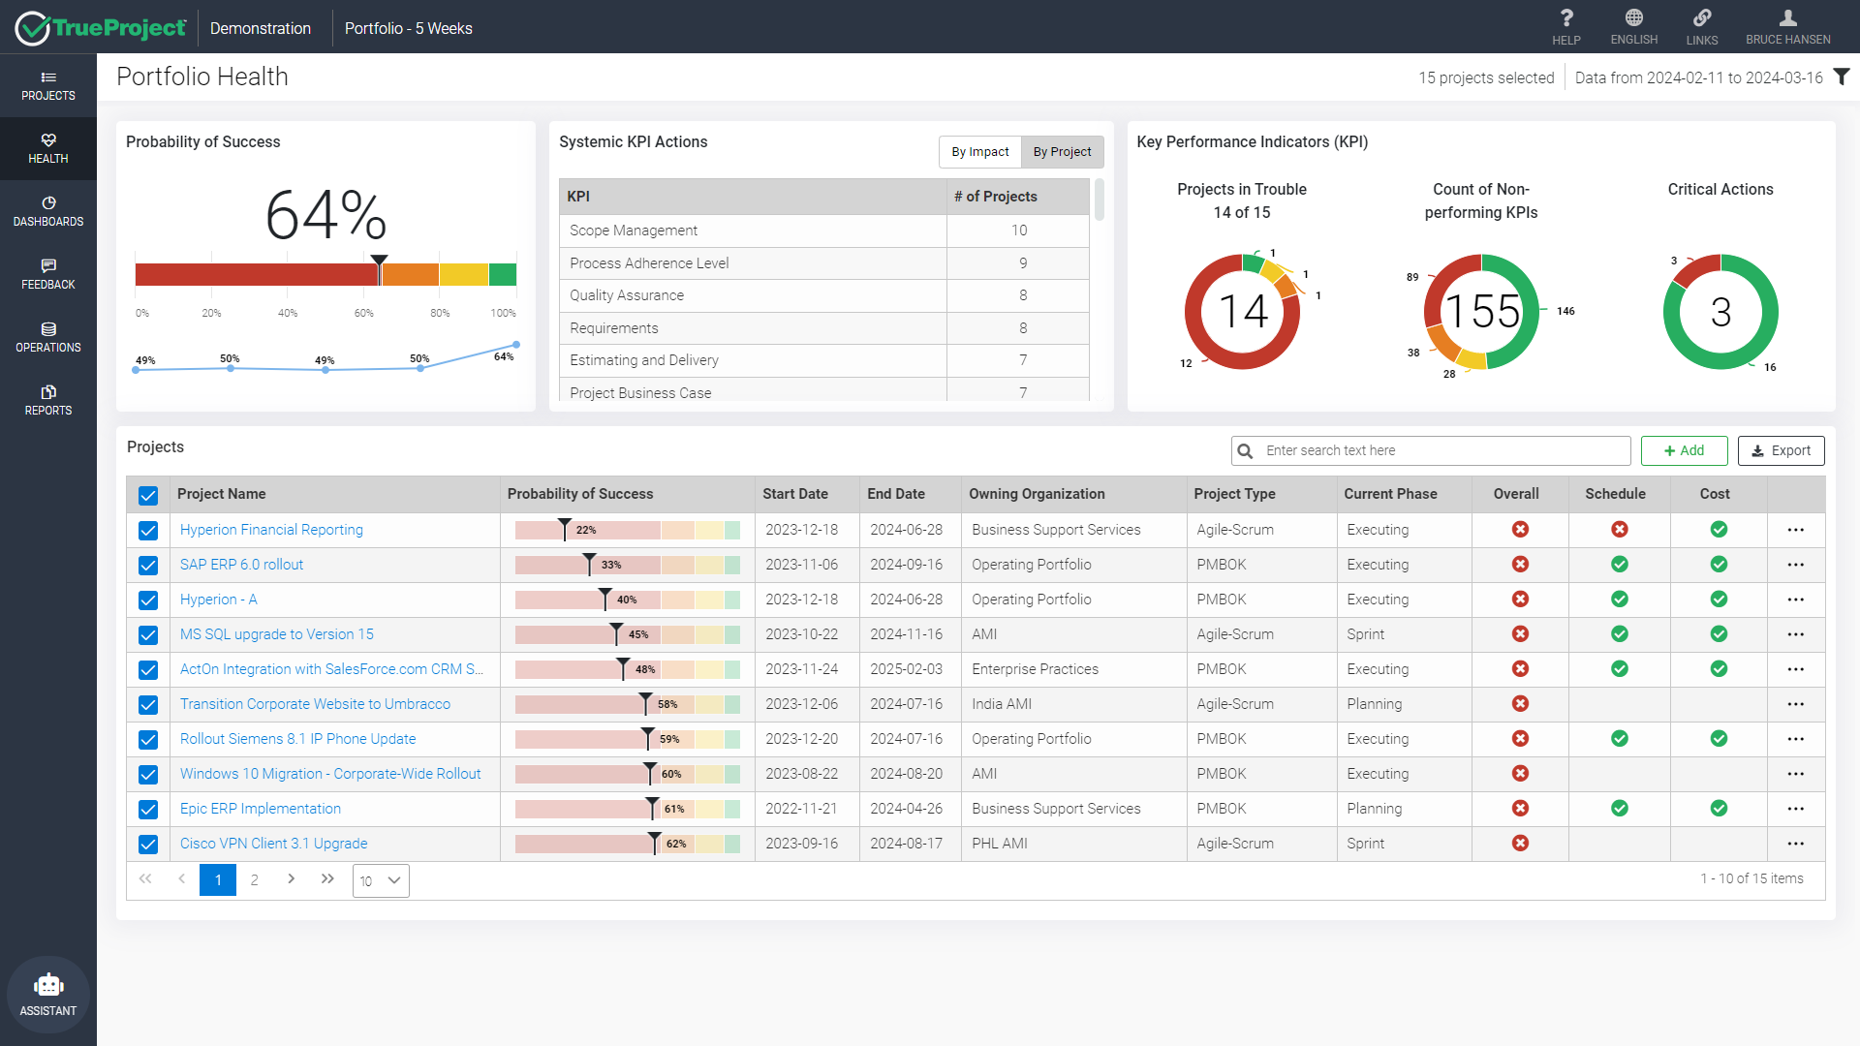Open the items-per-page dropdown showing 10

(380, 880)
